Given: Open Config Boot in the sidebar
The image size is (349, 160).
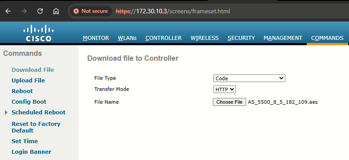Looking at the screenshot, I should [x=29, y=102].
